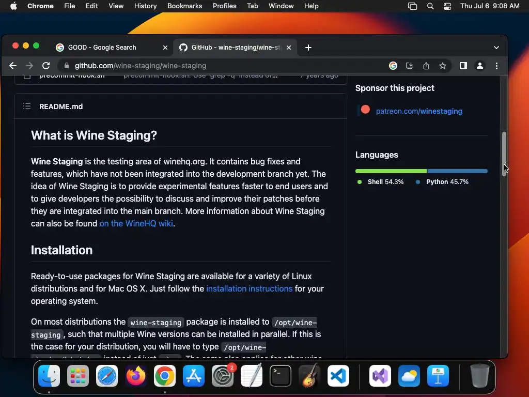Launch Safari from the dock
Screen dimensions: 529x397
pyautogui.click(x=107, y=376)
